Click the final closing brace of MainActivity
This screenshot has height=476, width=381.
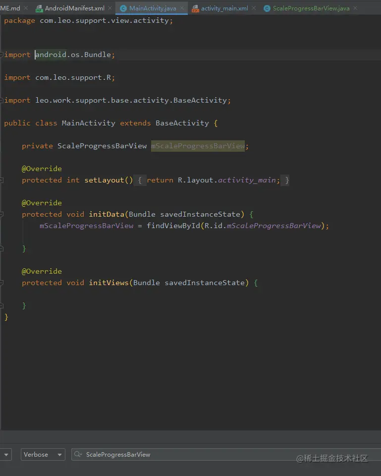coord(6,317)
